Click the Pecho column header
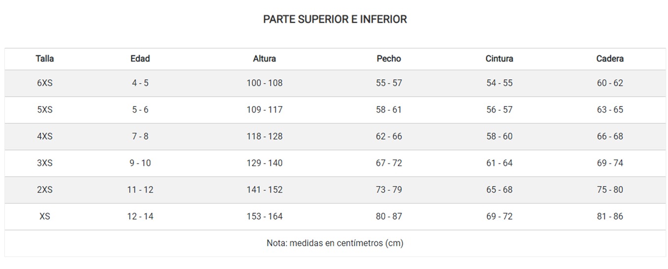The width and height of the screenshot is (668, 269). pos(389,59)
